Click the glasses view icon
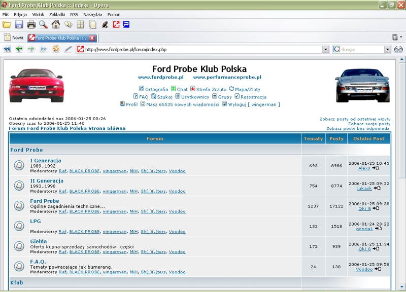This screenshot has height=292, width=406. (398, 49)
